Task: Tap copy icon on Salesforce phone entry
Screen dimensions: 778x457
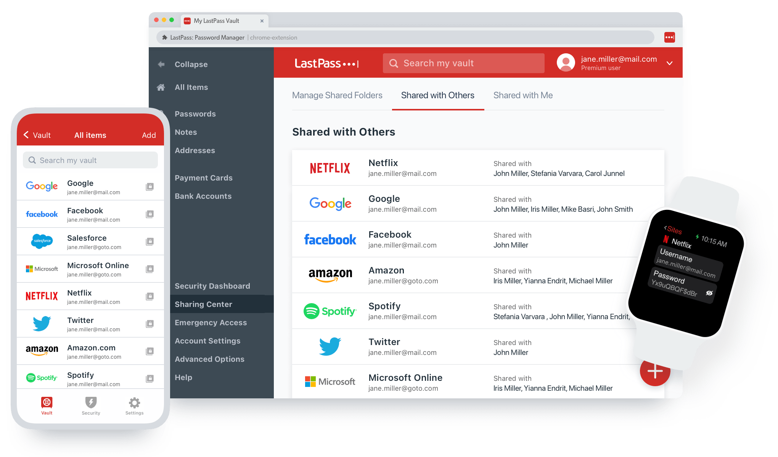Action: pyautogui.click(x=150, y=241)
